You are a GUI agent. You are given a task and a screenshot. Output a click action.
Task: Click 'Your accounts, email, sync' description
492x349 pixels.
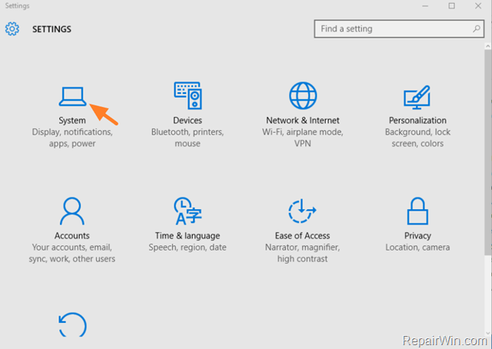coord(72,253)
